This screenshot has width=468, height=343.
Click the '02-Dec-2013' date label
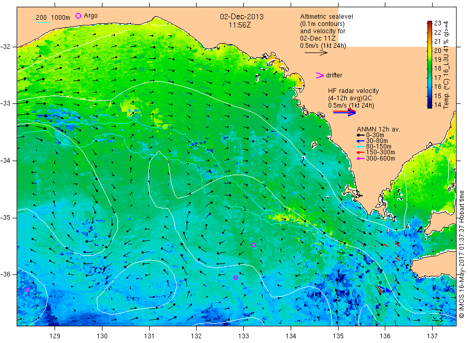[242, 17]
